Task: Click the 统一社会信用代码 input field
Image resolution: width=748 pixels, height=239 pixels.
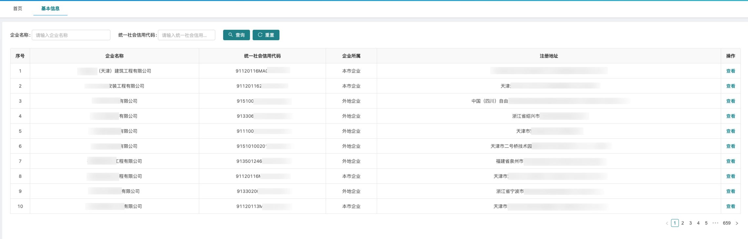Action: coord(186,35)
